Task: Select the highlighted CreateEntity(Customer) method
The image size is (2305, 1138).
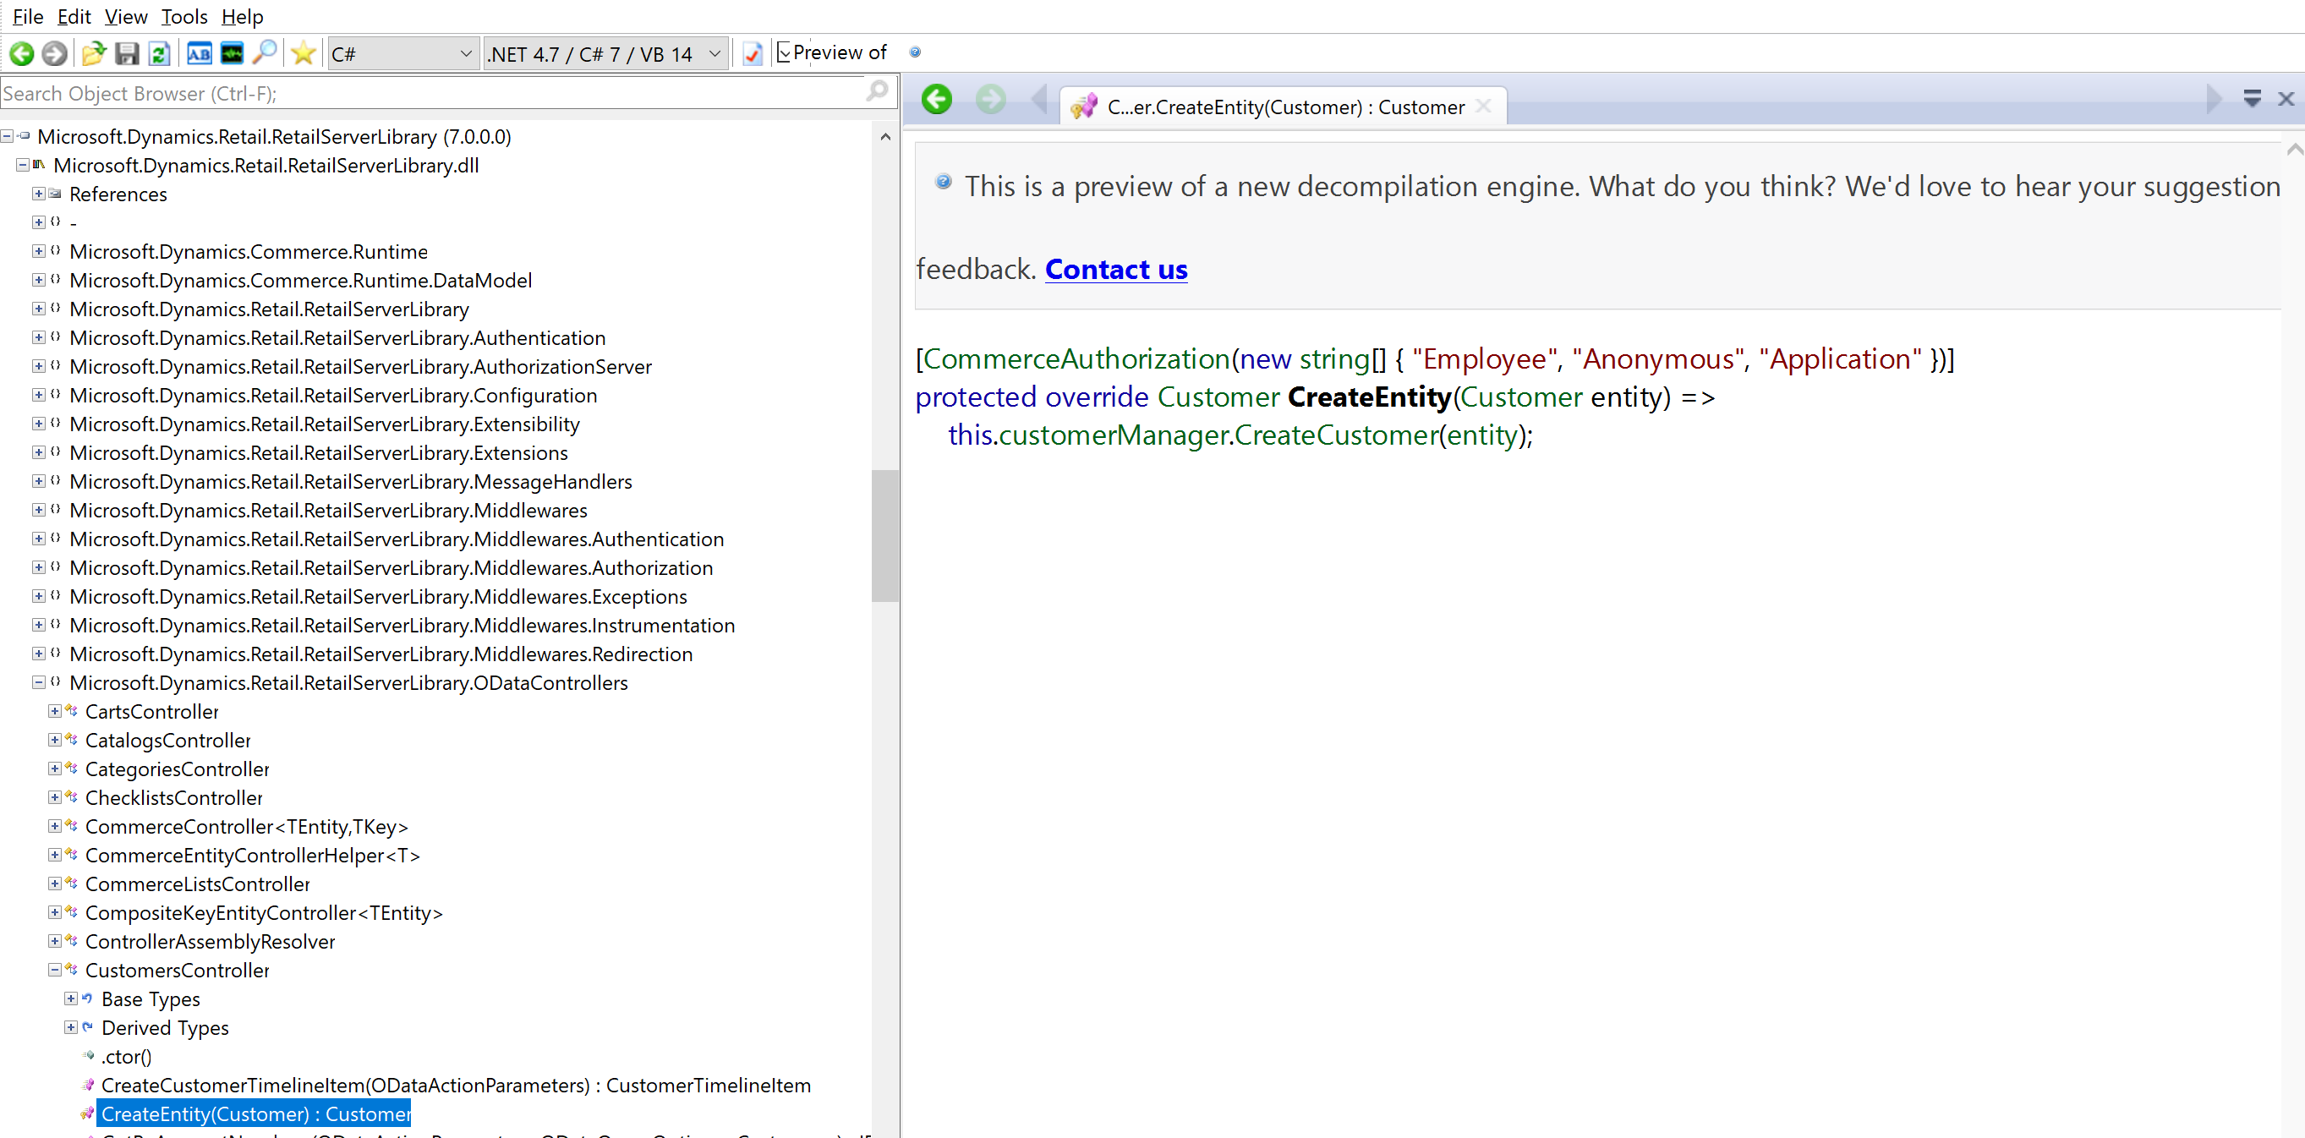Action: [x=256, y=1113]
